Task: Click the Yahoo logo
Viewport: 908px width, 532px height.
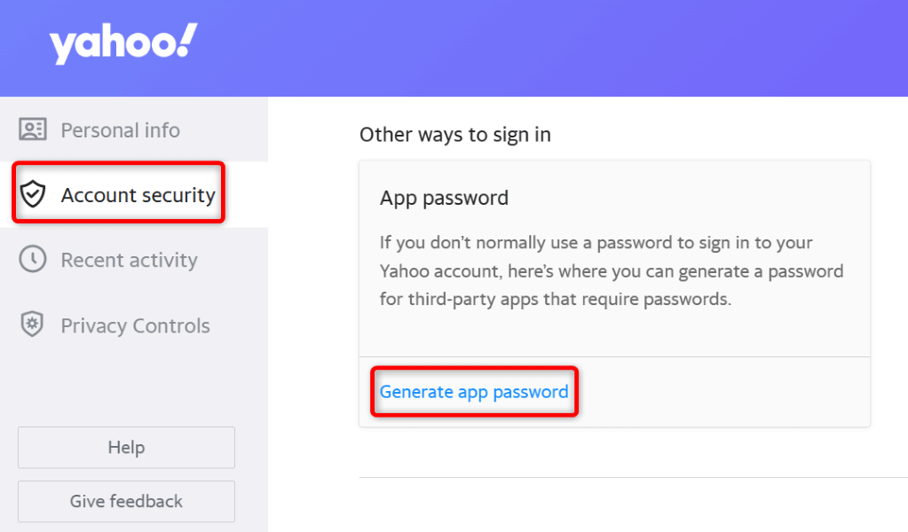Action: coord(123,44)
